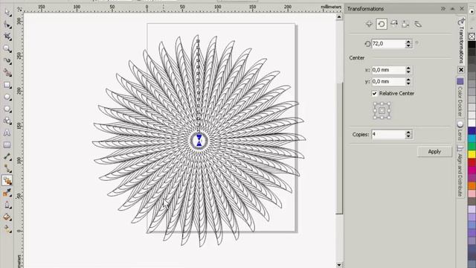Click the center x field 0,0 mm
The height and width of the screenshot is (268, 476).
[388, 70]
